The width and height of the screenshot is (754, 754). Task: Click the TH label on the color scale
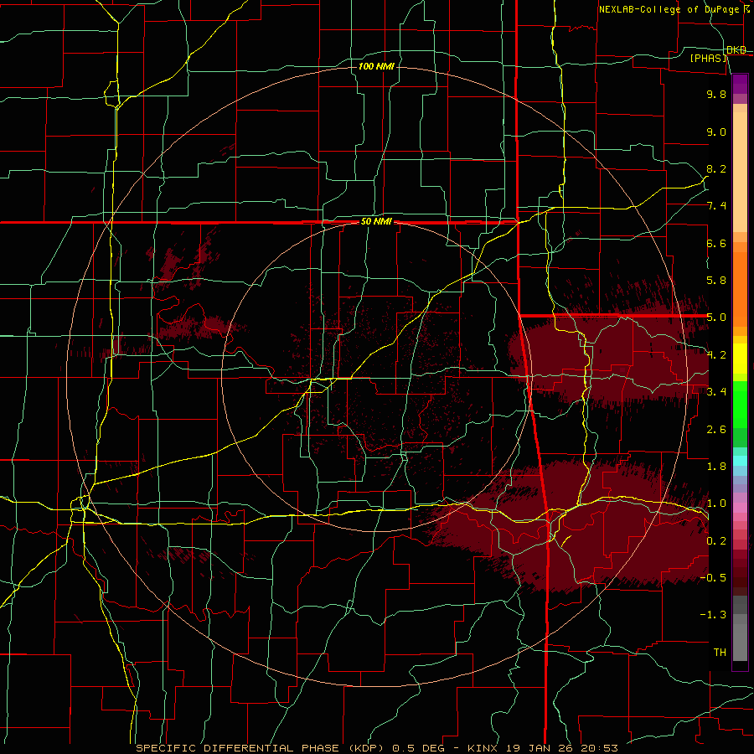(x=720, y=652)
